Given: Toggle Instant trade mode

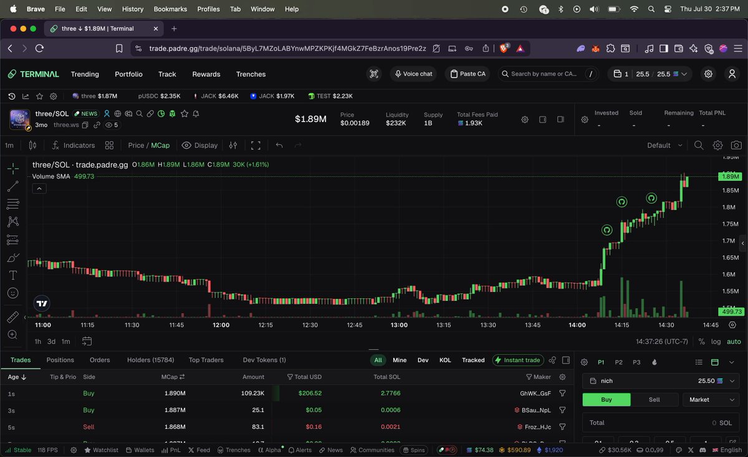Looking at the screenshot, I should tap(517, 360).
